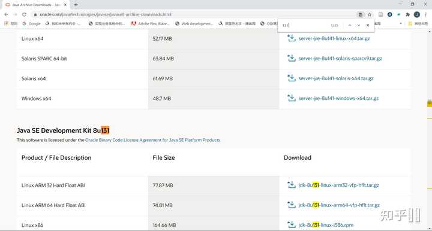Click the Java SE Development Kit 8u131 heading

[63, 130]
